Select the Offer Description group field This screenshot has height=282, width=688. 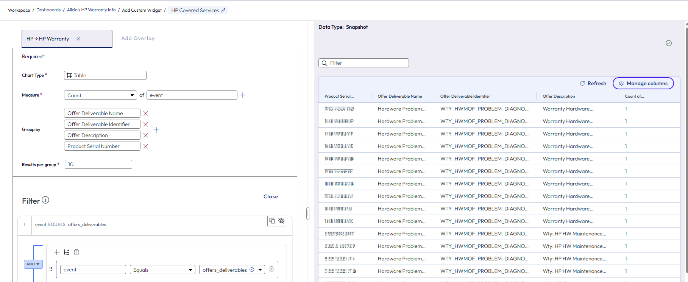[x=102, y=135]
